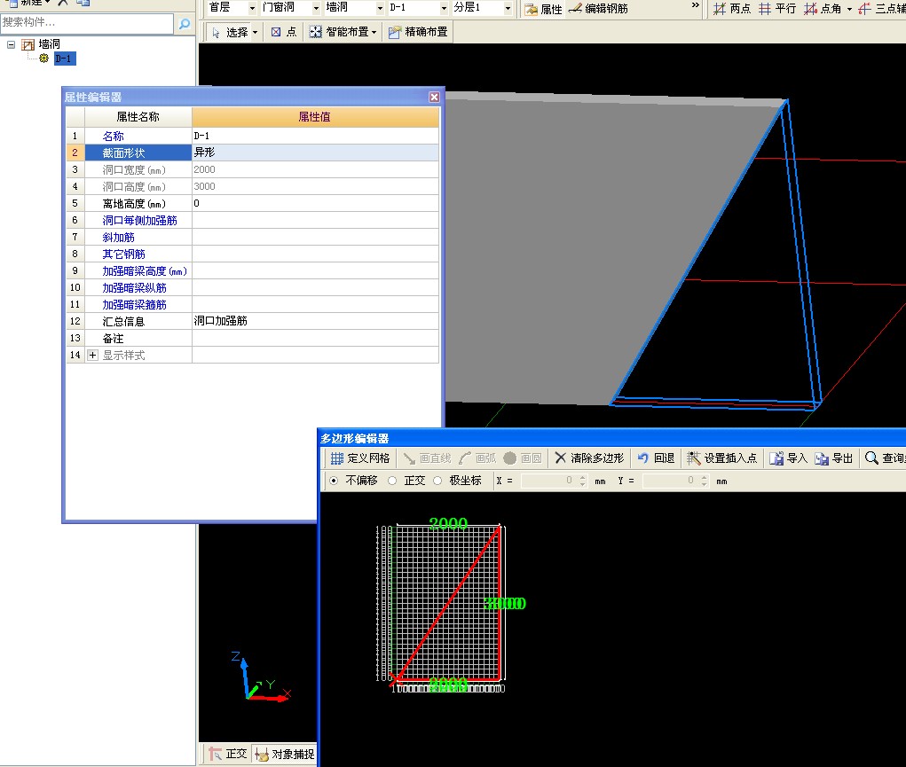Screen dimensions: 906x767
Task: Select D-1 item in component tree
Action: tap(65, 59)
